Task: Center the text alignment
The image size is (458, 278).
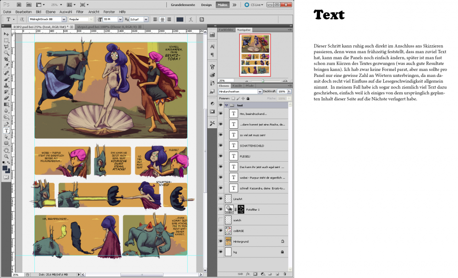Action: [162, 19]
